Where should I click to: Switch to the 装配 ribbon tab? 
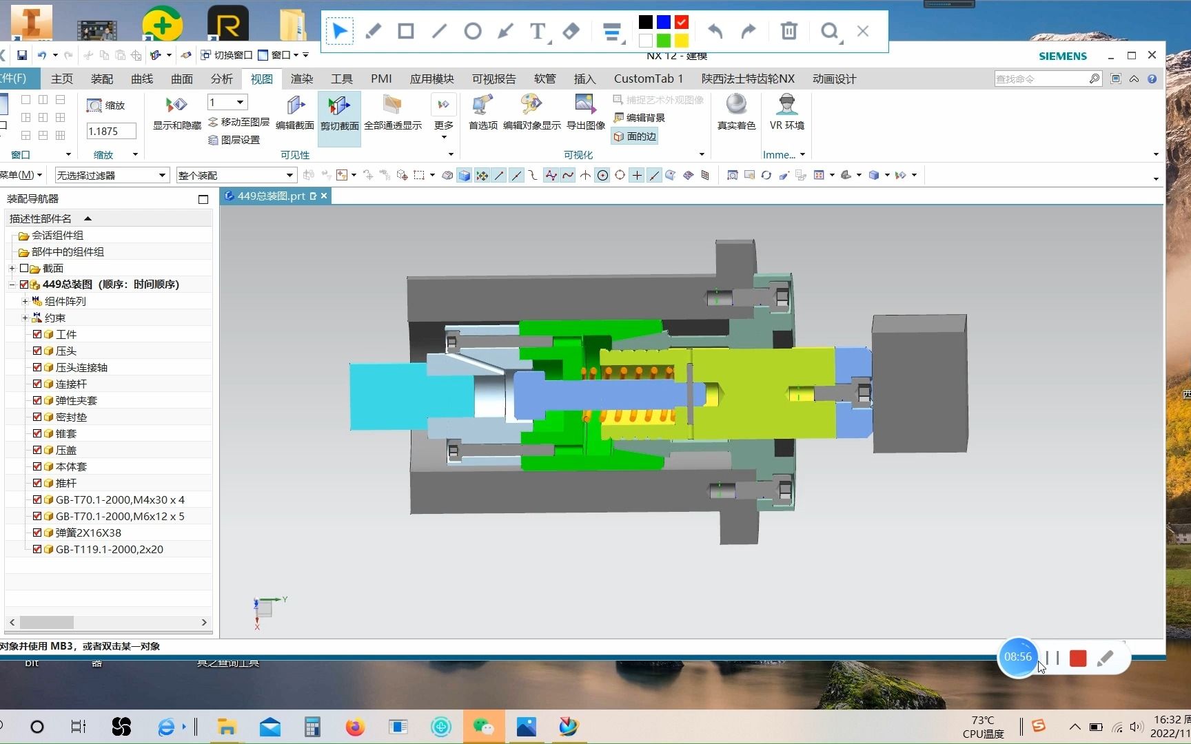pyautogui.click(x=102, y=79)
